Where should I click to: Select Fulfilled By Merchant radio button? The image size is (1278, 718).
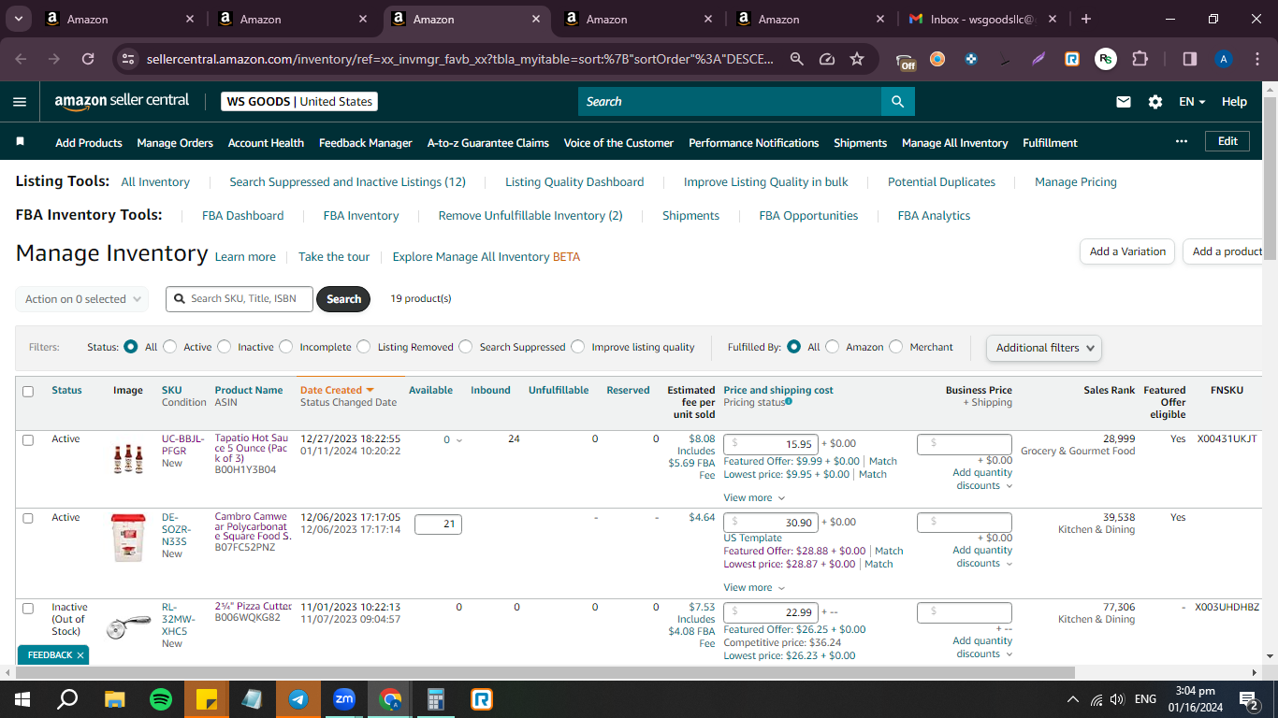coord(896,347)
